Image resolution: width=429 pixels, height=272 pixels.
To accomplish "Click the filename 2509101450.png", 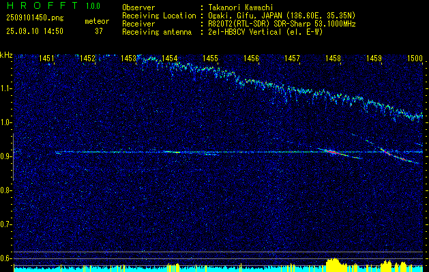I will [35, 18].
